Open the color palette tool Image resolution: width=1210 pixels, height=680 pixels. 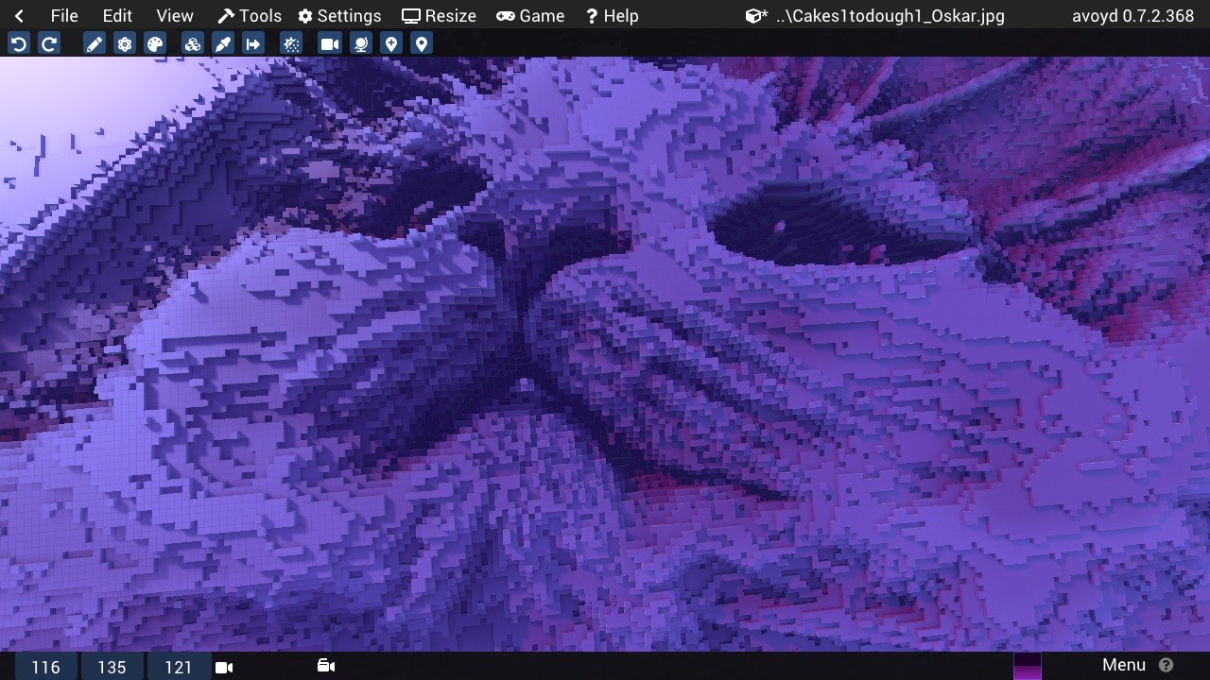tap(155, 44)
